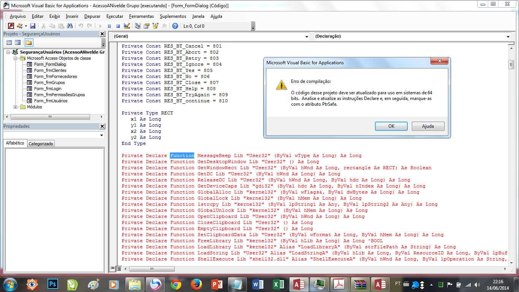Switch to the Alfabético tab
The image size is (519, 292).
15,143
